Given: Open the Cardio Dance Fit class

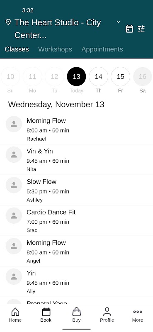Looking at the screenshot, I should click(x=76, y=221).
